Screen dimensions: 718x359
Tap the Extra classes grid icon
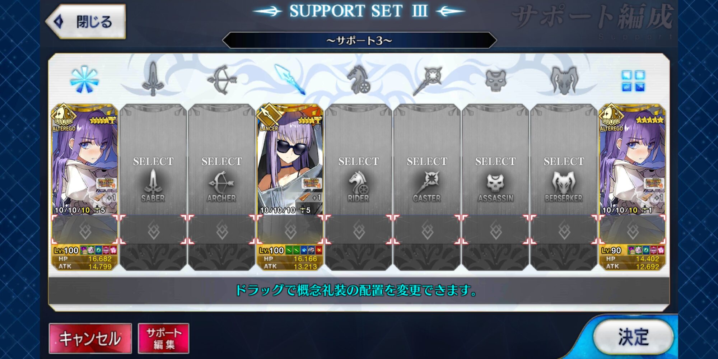633,81
